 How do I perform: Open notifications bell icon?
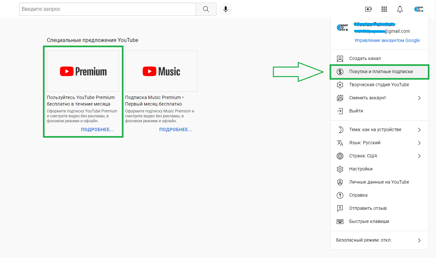click(x=400, y=9)
